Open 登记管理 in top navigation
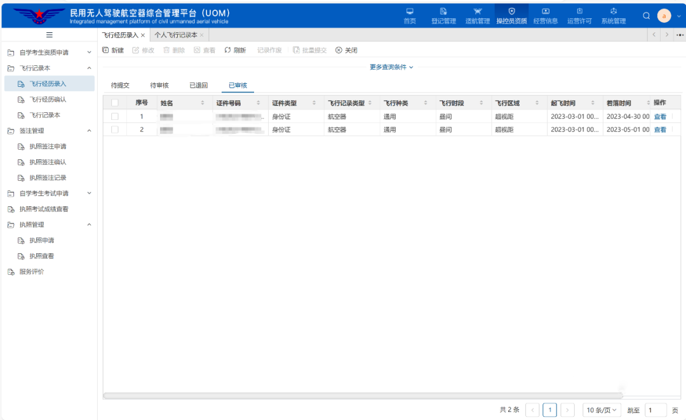 443,16
